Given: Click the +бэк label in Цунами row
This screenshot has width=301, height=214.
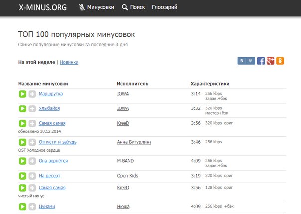Looking at the screenshot, I should pos(229,206).
